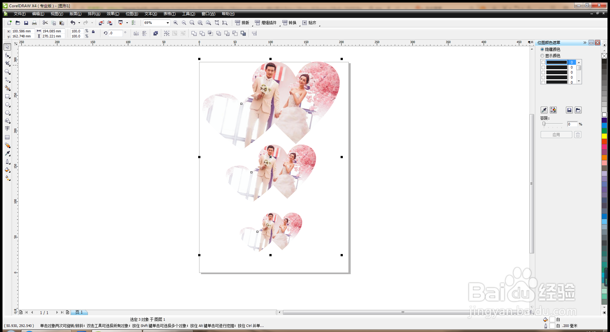610x332 pixels.
Task: Select the Crop tool
Action: coord(7,64)
